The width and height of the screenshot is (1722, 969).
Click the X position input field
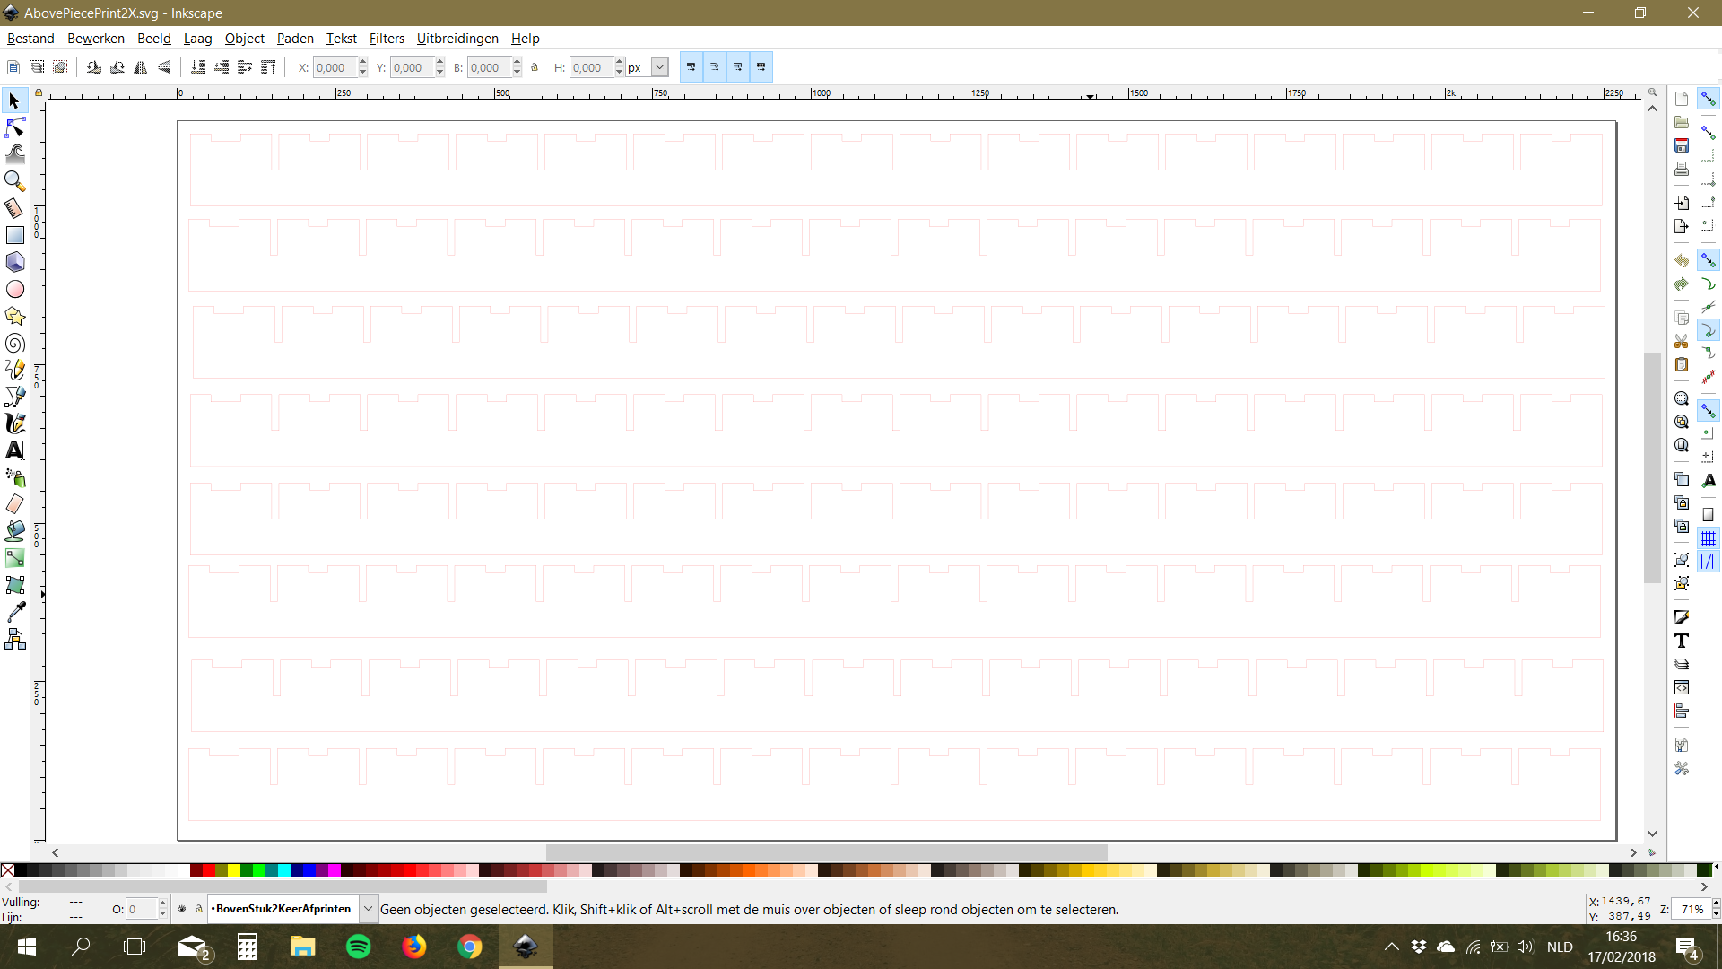coord(334,67)
